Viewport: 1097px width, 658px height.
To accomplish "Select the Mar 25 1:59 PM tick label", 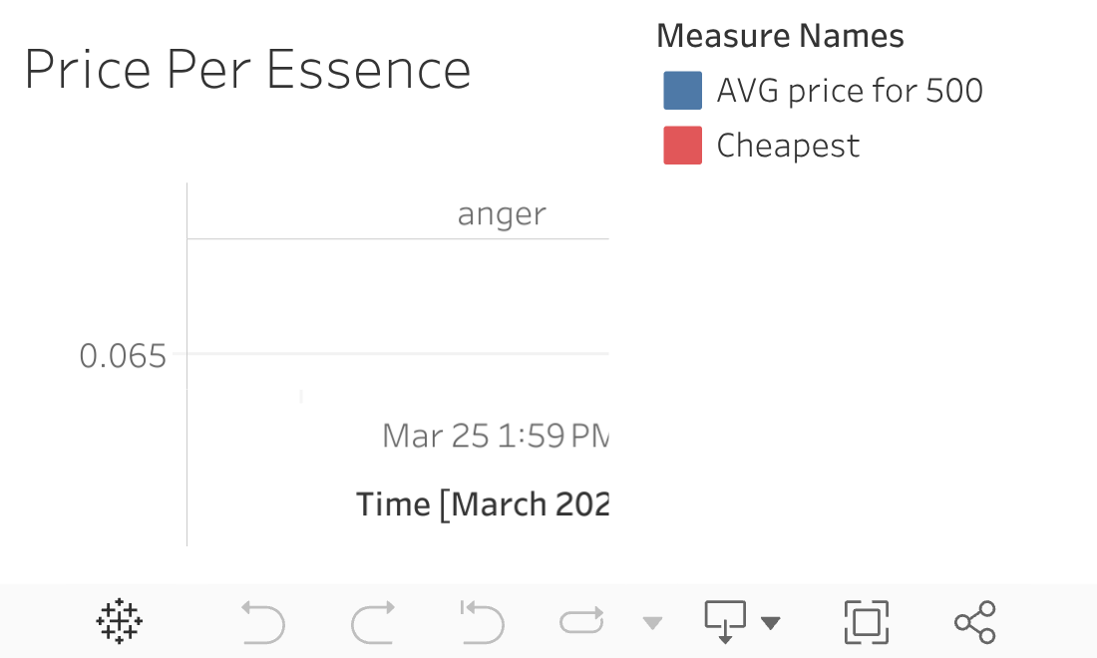I will tap(495, 436).
